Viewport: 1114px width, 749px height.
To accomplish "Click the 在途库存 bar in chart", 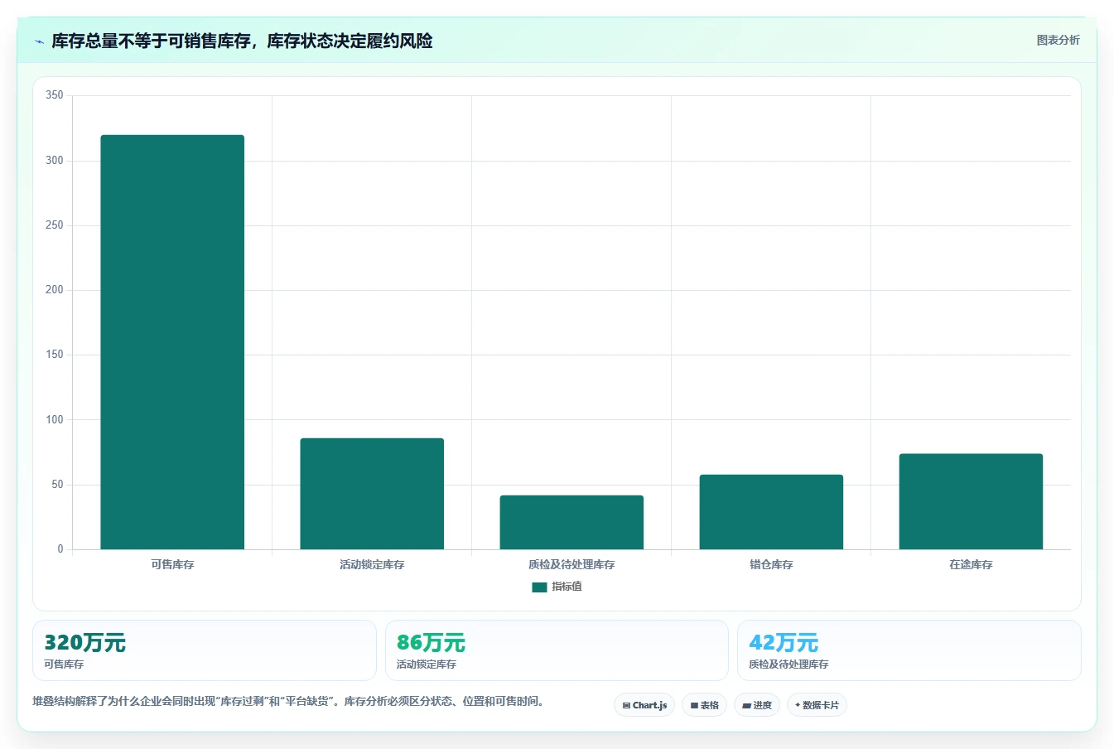I will coord(971,501).
